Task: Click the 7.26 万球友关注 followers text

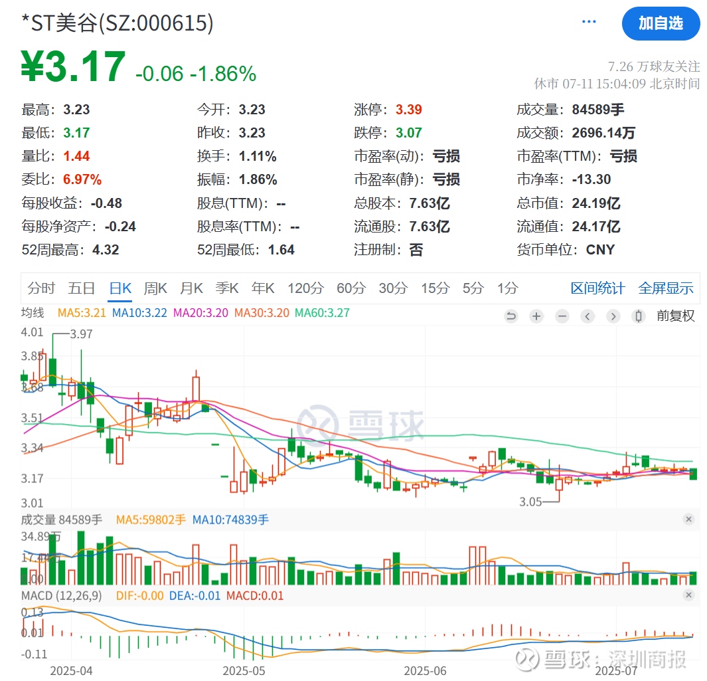Action: [x=654, y=66]
